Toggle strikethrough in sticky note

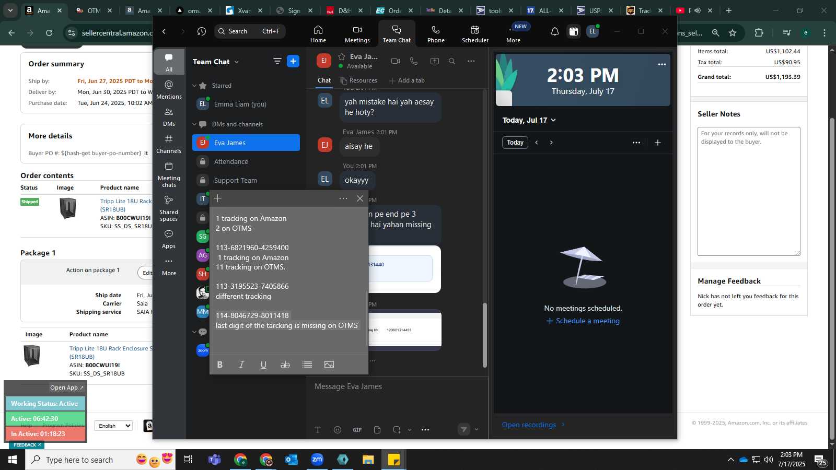click(x=285, y=365)
